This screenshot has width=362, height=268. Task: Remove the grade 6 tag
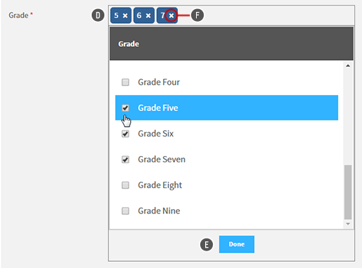148,15
